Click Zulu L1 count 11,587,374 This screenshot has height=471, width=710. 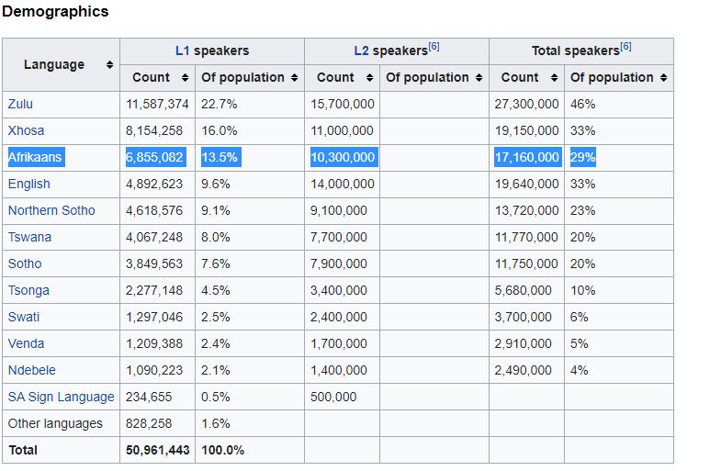point(157,104)
